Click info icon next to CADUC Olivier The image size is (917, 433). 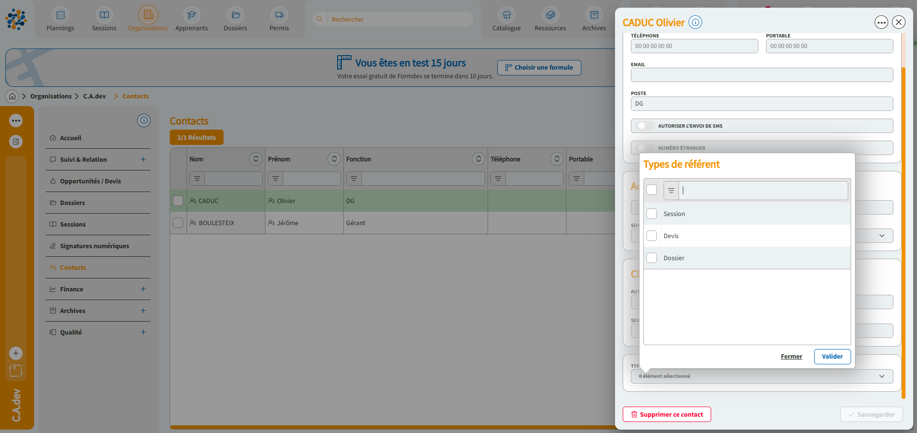(x=695, y=22)
